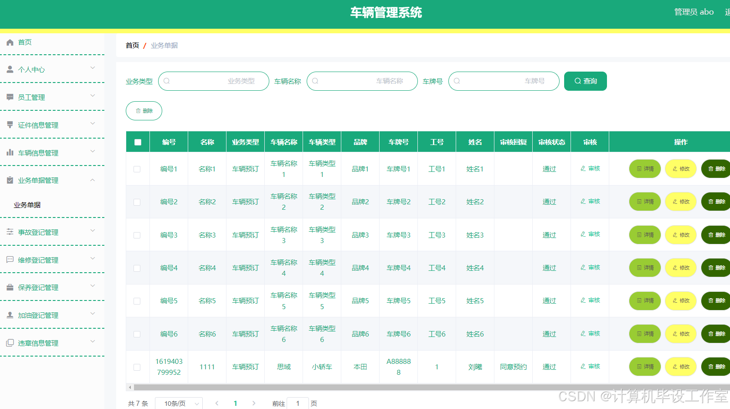Open the 10条/页 page size dropdown
Screen dimensions: 730x409
(179, 404)
